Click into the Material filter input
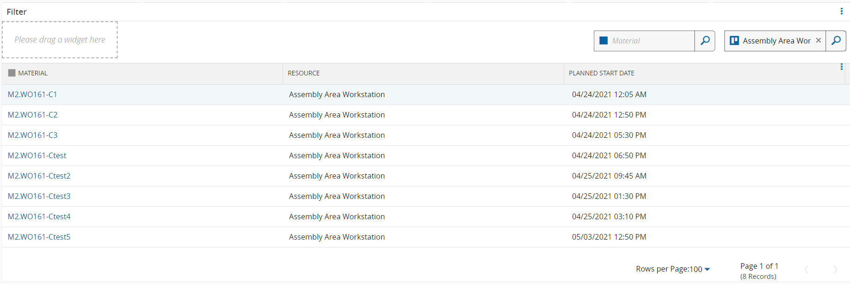Screen dimensions: 850x284 coord(651,41)
